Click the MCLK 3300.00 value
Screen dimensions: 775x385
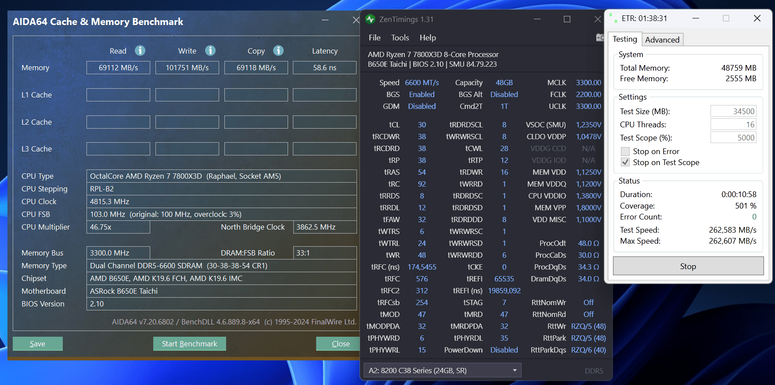pyautogui.click(x=588, y=83)
